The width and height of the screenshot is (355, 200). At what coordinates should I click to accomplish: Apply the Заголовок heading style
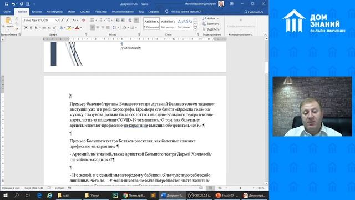[x=185, y=23]
